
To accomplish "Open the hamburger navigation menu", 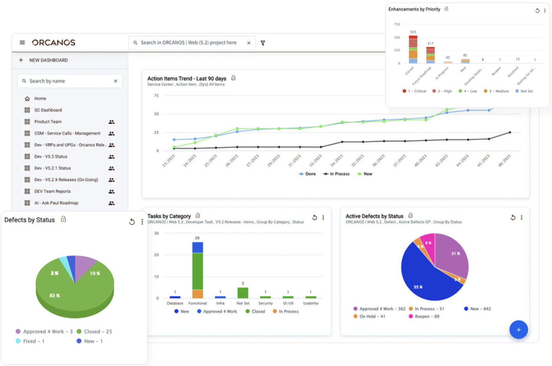I will click(22, 42).
